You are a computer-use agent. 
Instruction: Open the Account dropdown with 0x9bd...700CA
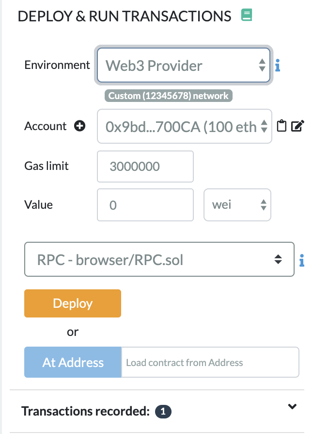tap(184, 127)
